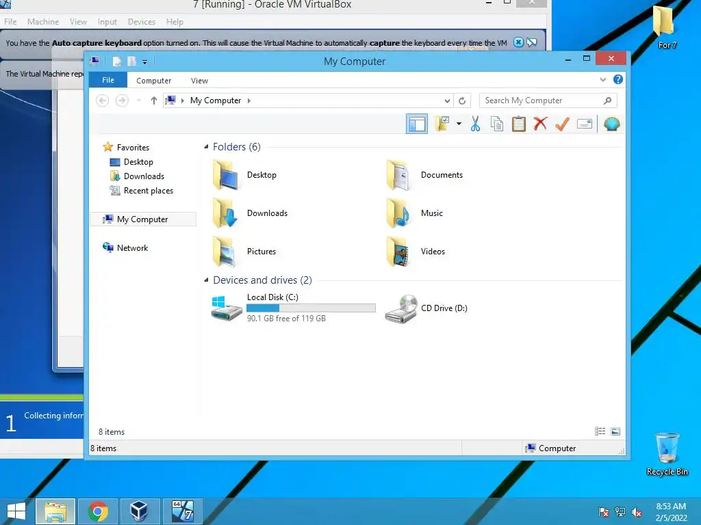Select the Local Disk (C:) drive
This screenshot has width=701, height=525.
tap(293, 308)
